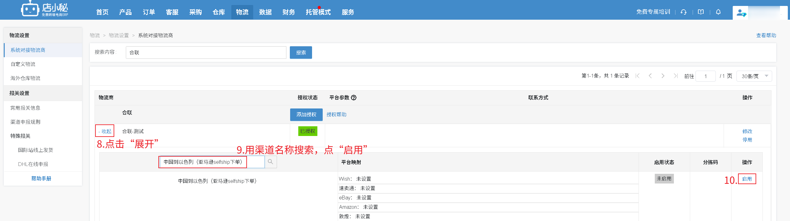Screen dimensions: 790x221
Task: Open the 授权帮助 link
Action: [336, 115]
